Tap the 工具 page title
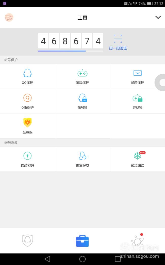 [82, 18]
